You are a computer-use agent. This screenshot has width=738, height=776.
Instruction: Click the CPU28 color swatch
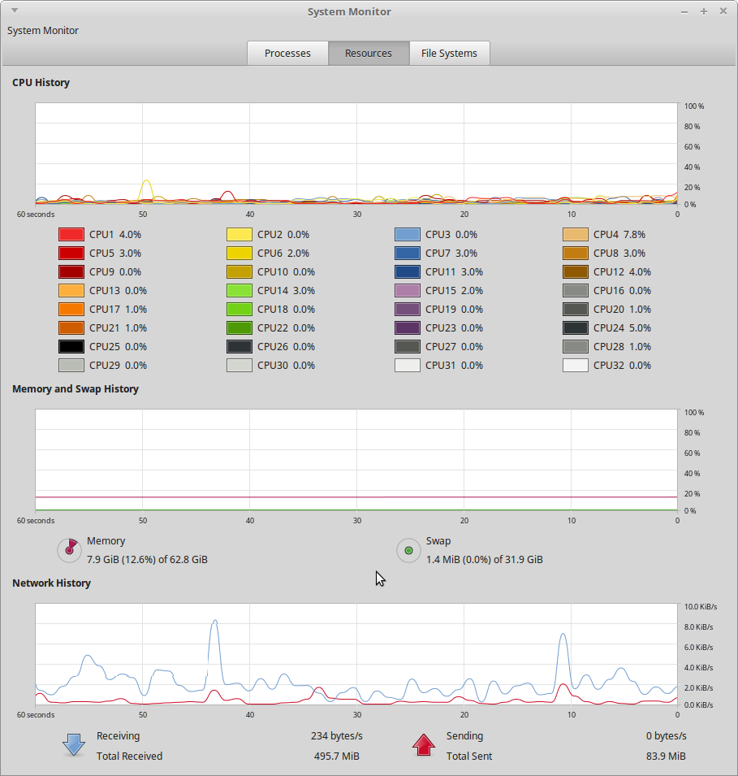point(576,347)
